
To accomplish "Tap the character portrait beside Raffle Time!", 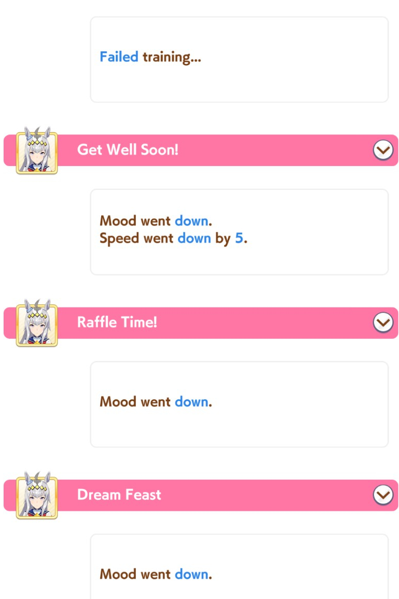I will 37,323.
